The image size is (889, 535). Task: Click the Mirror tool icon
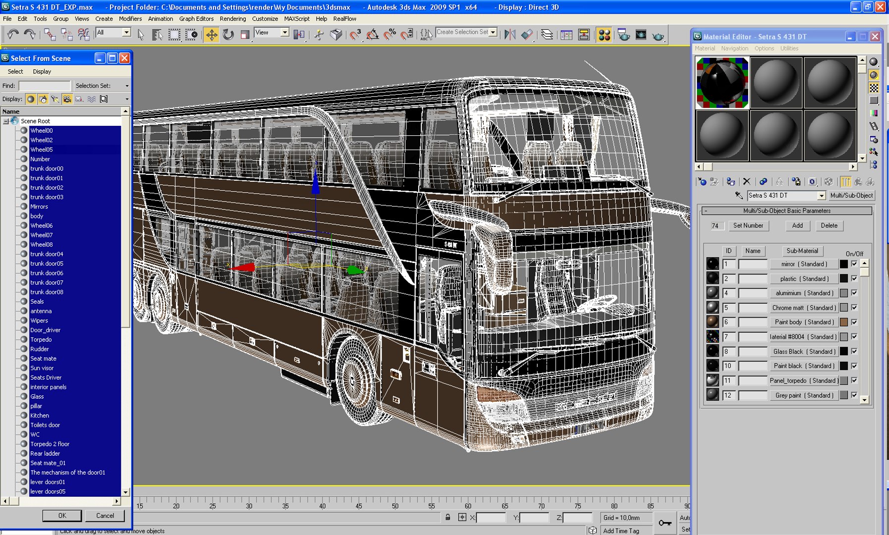(510, 34)
